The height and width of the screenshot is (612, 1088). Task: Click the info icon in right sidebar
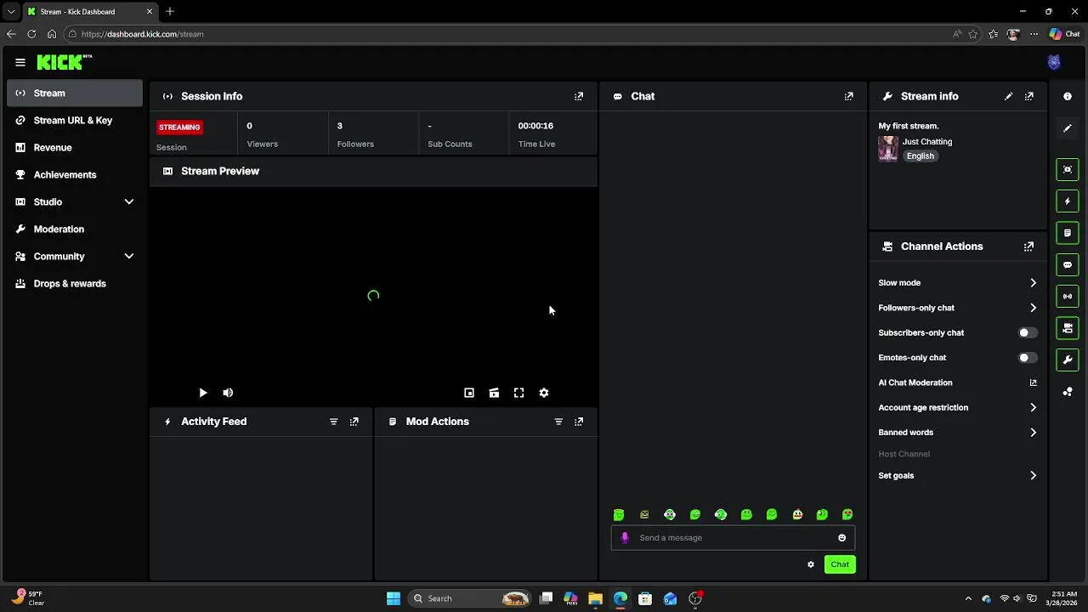click(1068, 96)
